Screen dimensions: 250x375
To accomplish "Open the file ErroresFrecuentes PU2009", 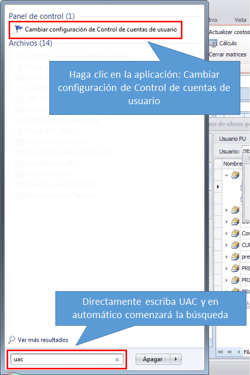I will 59,184.
